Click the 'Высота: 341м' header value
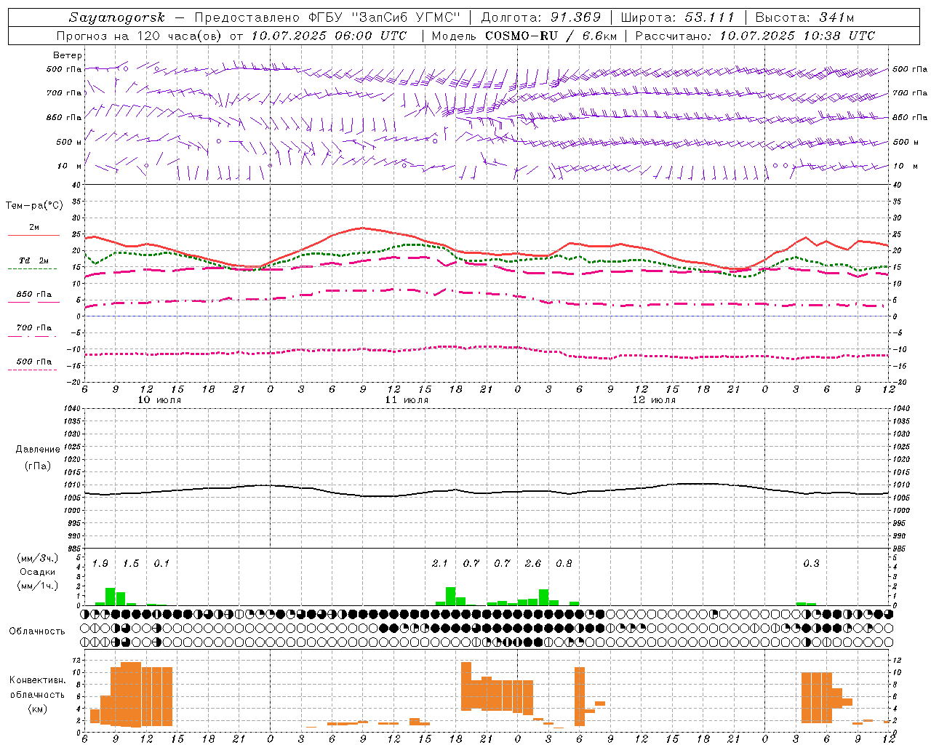931x745 pixels. click(804, 17)
